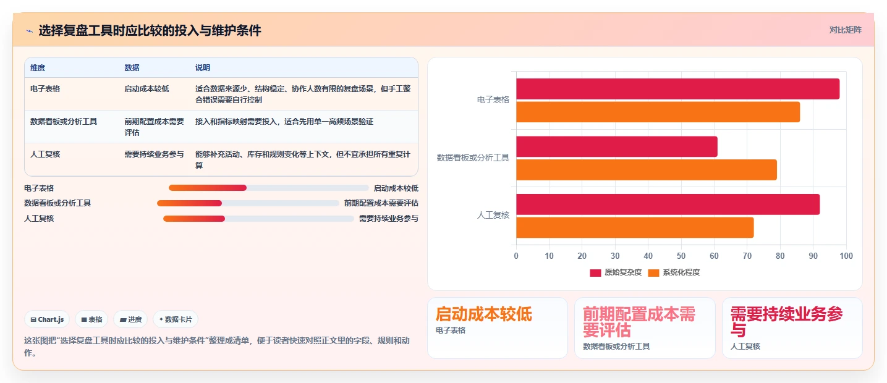Viewport: 887px width, 383px height.
Task: Select the 数据卡片 tag chip
Action: 176,319
